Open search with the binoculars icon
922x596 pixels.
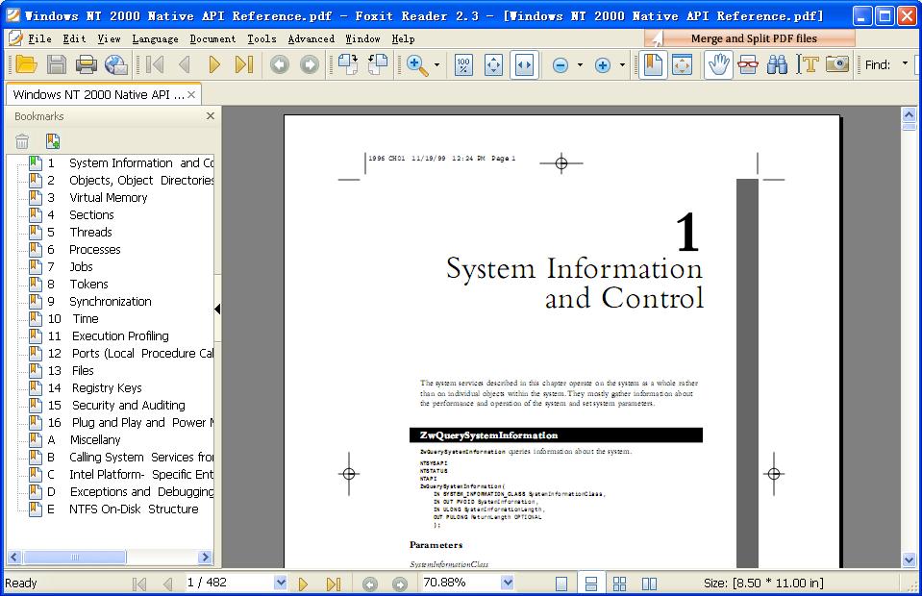(778, 64)
